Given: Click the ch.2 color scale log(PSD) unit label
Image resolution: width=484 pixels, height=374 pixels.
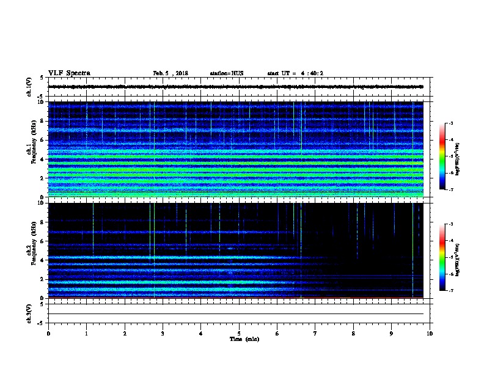Looking at the screenshot, I should (458, 260).
